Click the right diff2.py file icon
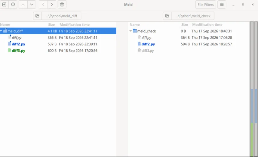The height and width of the screenshot is (157, 258). [139, 44]
